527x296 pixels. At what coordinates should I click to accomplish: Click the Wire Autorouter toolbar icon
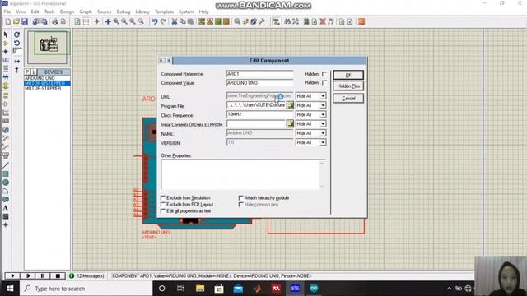tap(277, 22)
